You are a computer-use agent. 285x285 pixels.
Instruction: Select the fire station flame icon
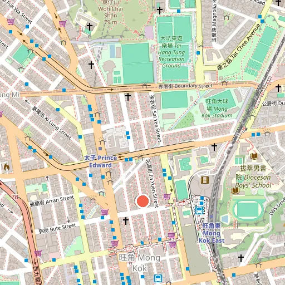point(7,167)
